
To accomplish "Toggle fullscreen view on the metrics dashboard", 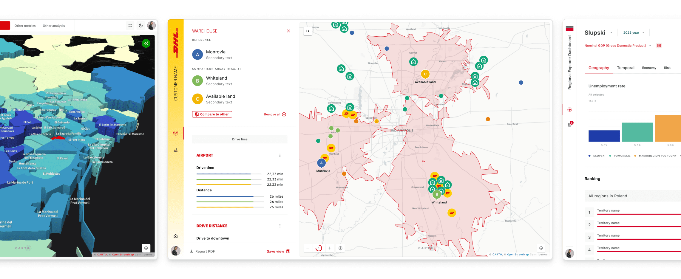I will [x=130, y=26].
